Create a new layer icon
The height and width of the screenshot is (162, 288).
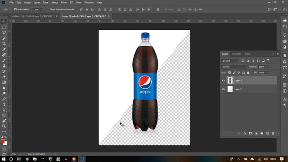coord(267,134)
